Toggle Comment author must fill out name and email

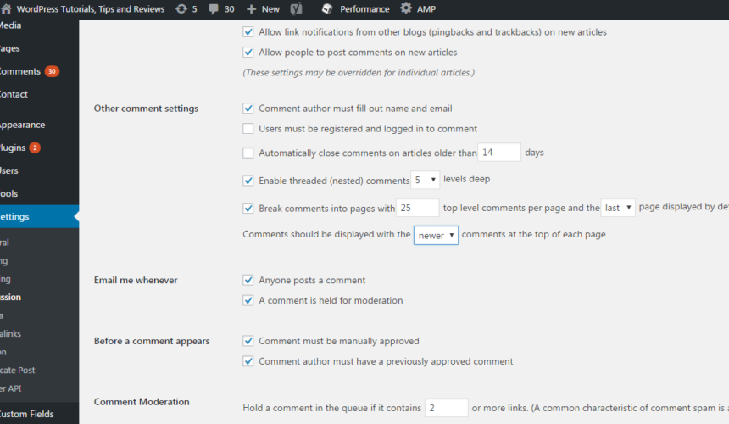[248, 109]
